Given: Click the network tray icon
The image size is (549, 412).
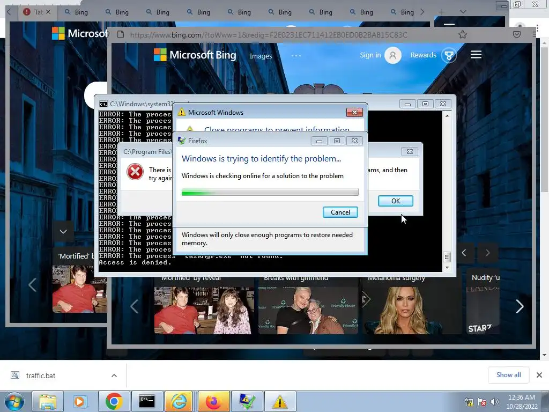Looking at the screenshot, I should [x=469, y=401].
